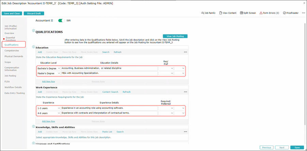This screenshot has height=151, width=307.
Task: Open Required/Preferred dropdown for 4-6 years row
Action: tap(166, 113)
